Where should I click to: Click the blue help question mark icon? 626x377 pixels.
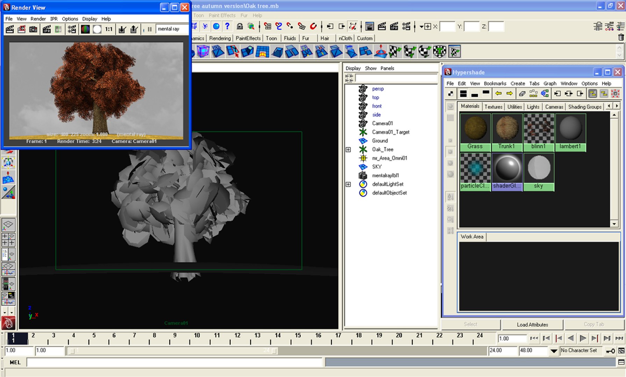tap(227, 26)
